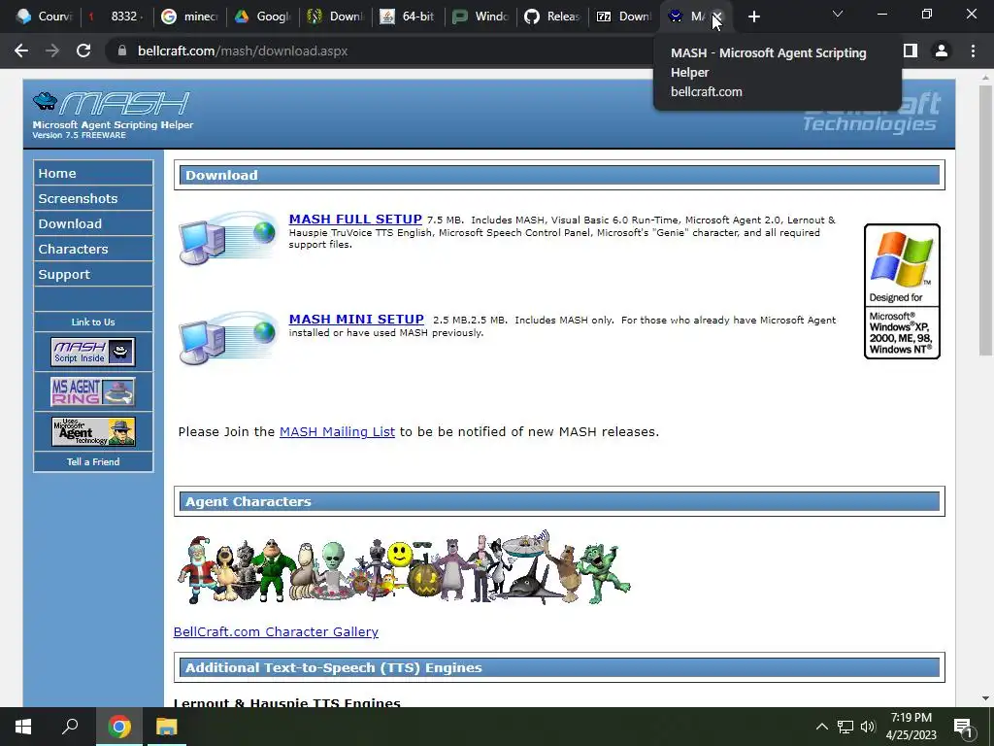Screen dimensions: 994x746
Task: Click the Uses Microsoft Agent Technology badge
Action: tap(93, 431)
